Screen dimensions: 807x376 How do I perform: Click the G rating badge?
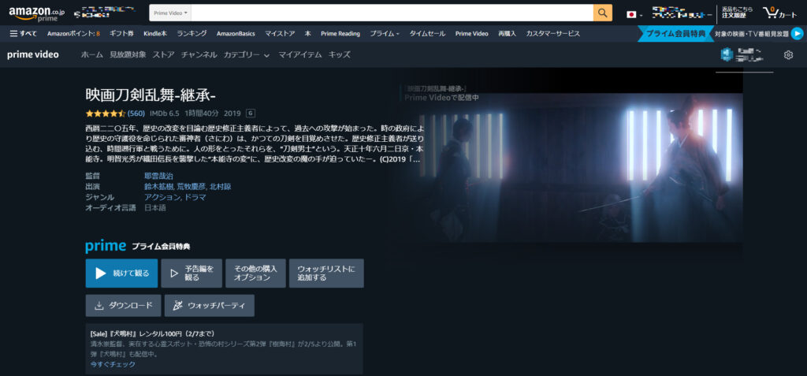click(x=251, y=113)
